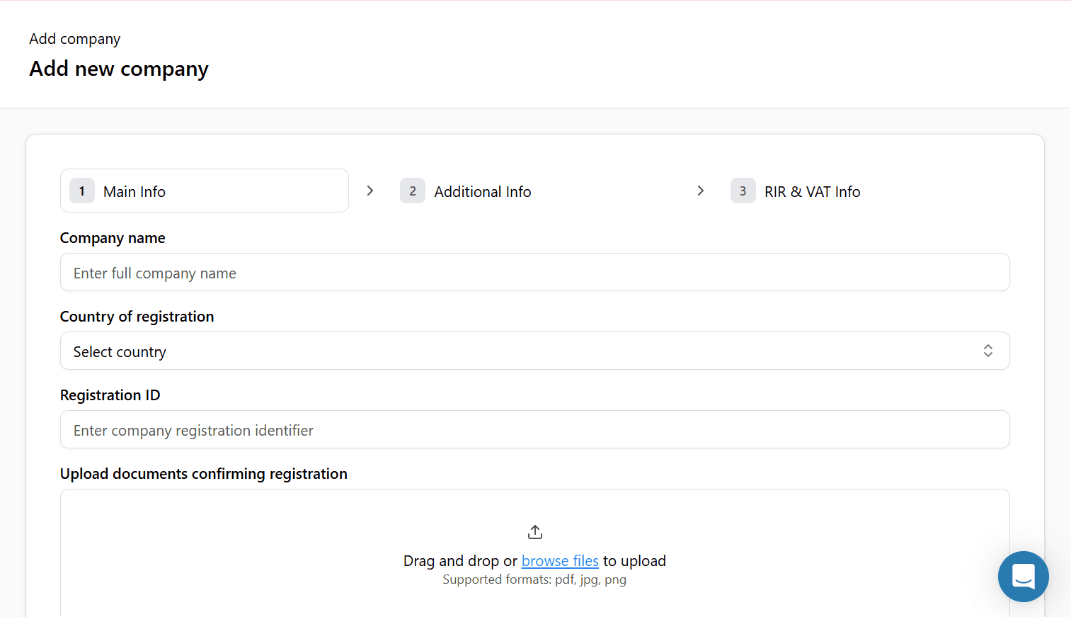
Task: Click the Upload documents confirming registration label
Action: (204, 474)
